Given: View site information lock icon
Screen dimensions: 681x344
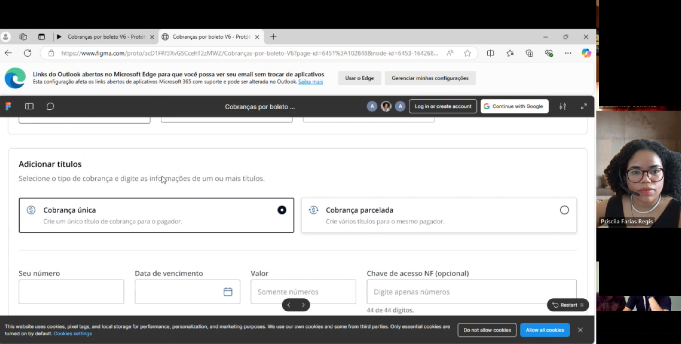Looking at the screenshot, I should point(51,53).
